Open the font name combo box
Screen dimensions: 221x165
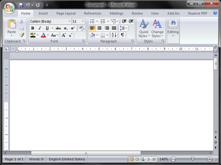[50, 21]
